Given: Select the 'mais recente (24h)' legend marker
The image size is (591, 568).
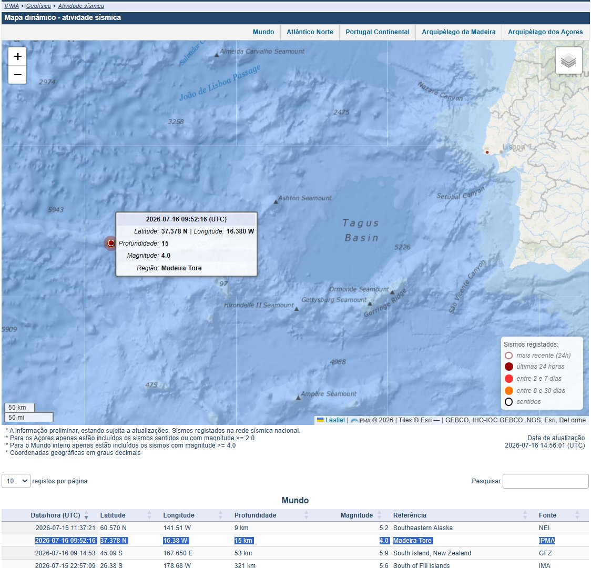Looking at the screenshot, I should (508, 356).
